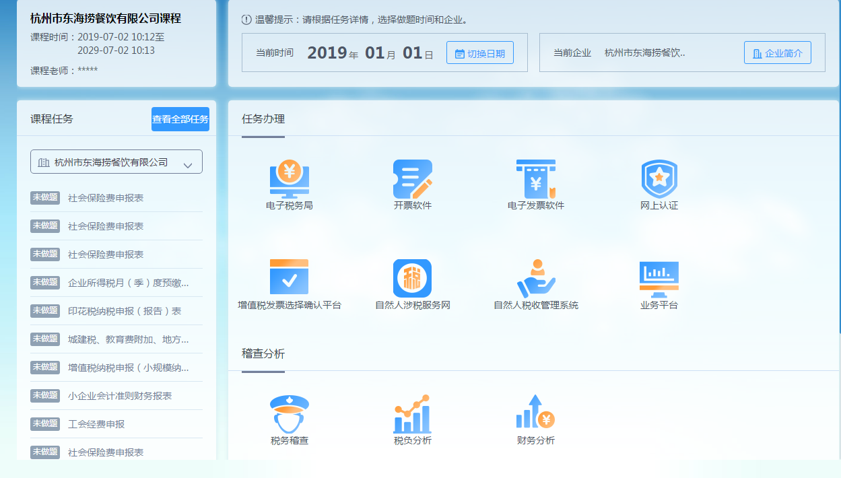Start 税务稽查 from 稽查分析 section
This screenshot has height=478, width=841.
pos(288,419)
